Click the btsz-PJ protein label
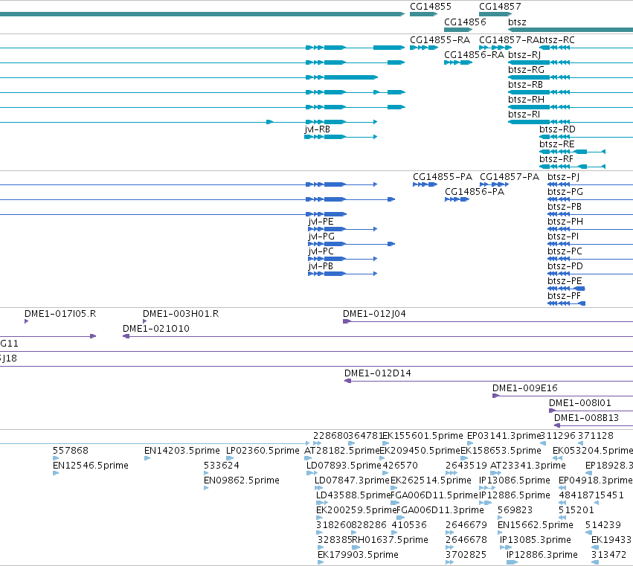Viewport: 633px width, 566px height. point(563,177)
